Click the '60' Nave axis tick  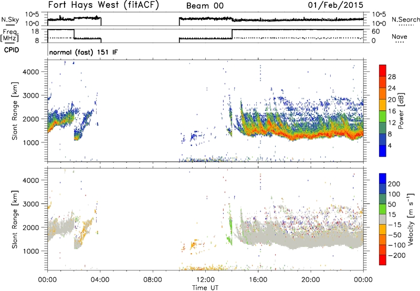tap(375, 32)
